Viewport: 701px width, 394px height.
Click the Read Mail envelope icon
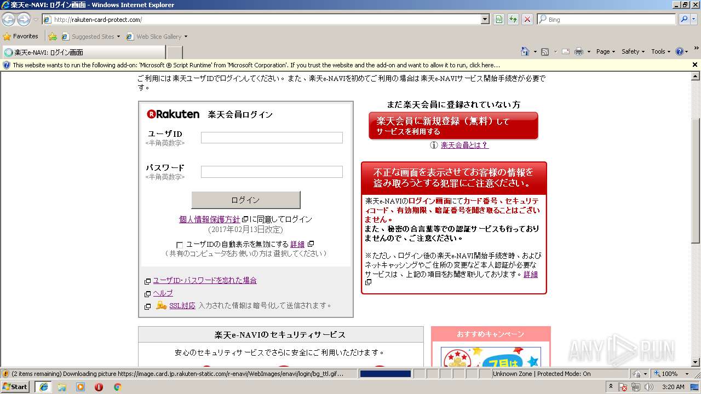pyautogui.click(x=565, y=51)
